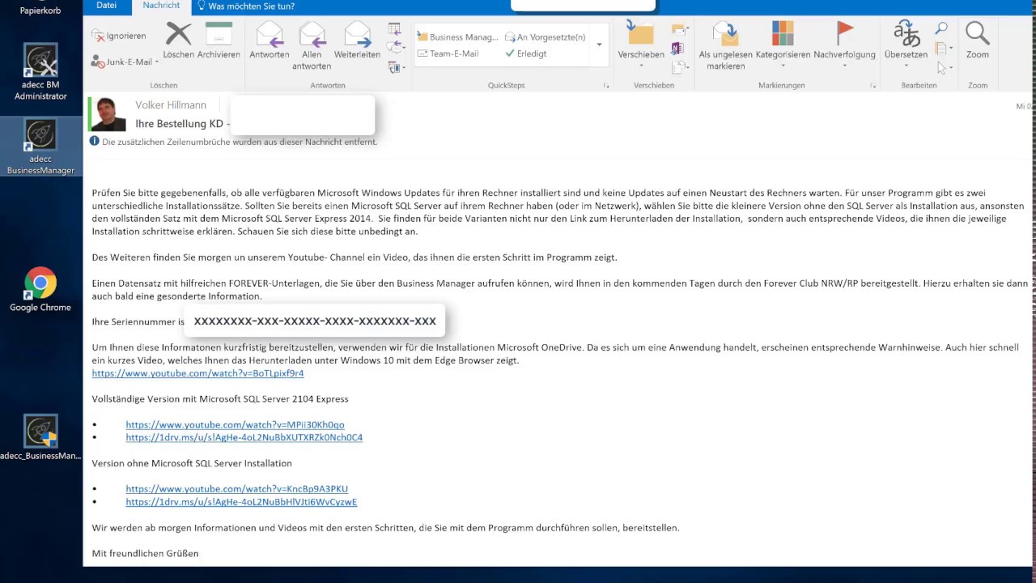The width and height of the screenshot is (1036, 583).
Task: Click 'Vollständige Version mit Microsoft SQL Server 2104 Express'
Action: coord(220,399)
